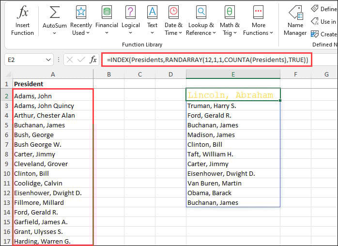This screenshot has height=246, width=338.
Task: Select cell 'Truman, Harry S.'
Action: [x=233, y=106]
